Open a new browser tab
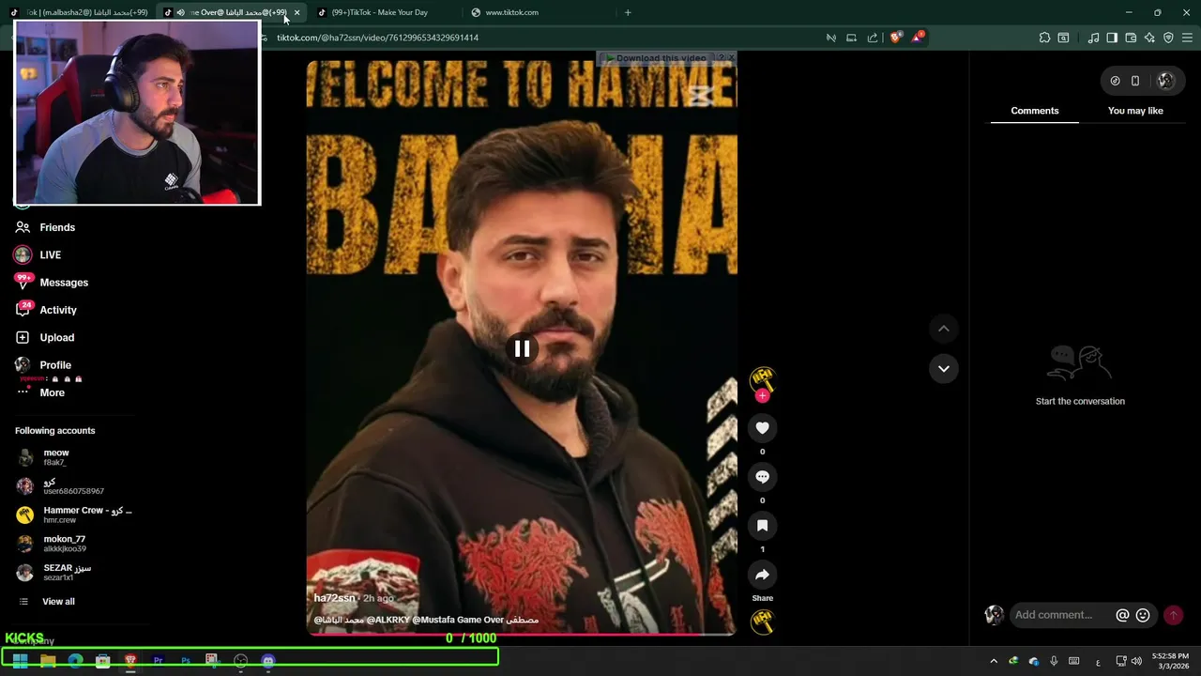This screenshot has width=1201, height=676. [x=628, y=12]
